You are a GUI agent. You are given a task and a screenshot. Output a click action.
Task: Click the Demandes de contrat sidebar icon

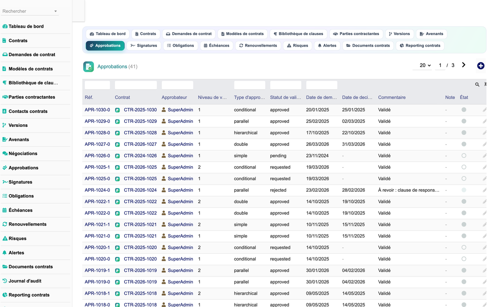tap(5, 55)
